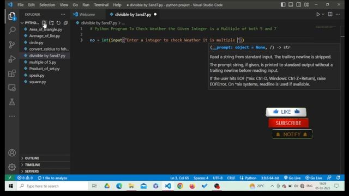Change end of line sequence CRLF
Viewport: 349px width, 196px height.
point(231,178)
